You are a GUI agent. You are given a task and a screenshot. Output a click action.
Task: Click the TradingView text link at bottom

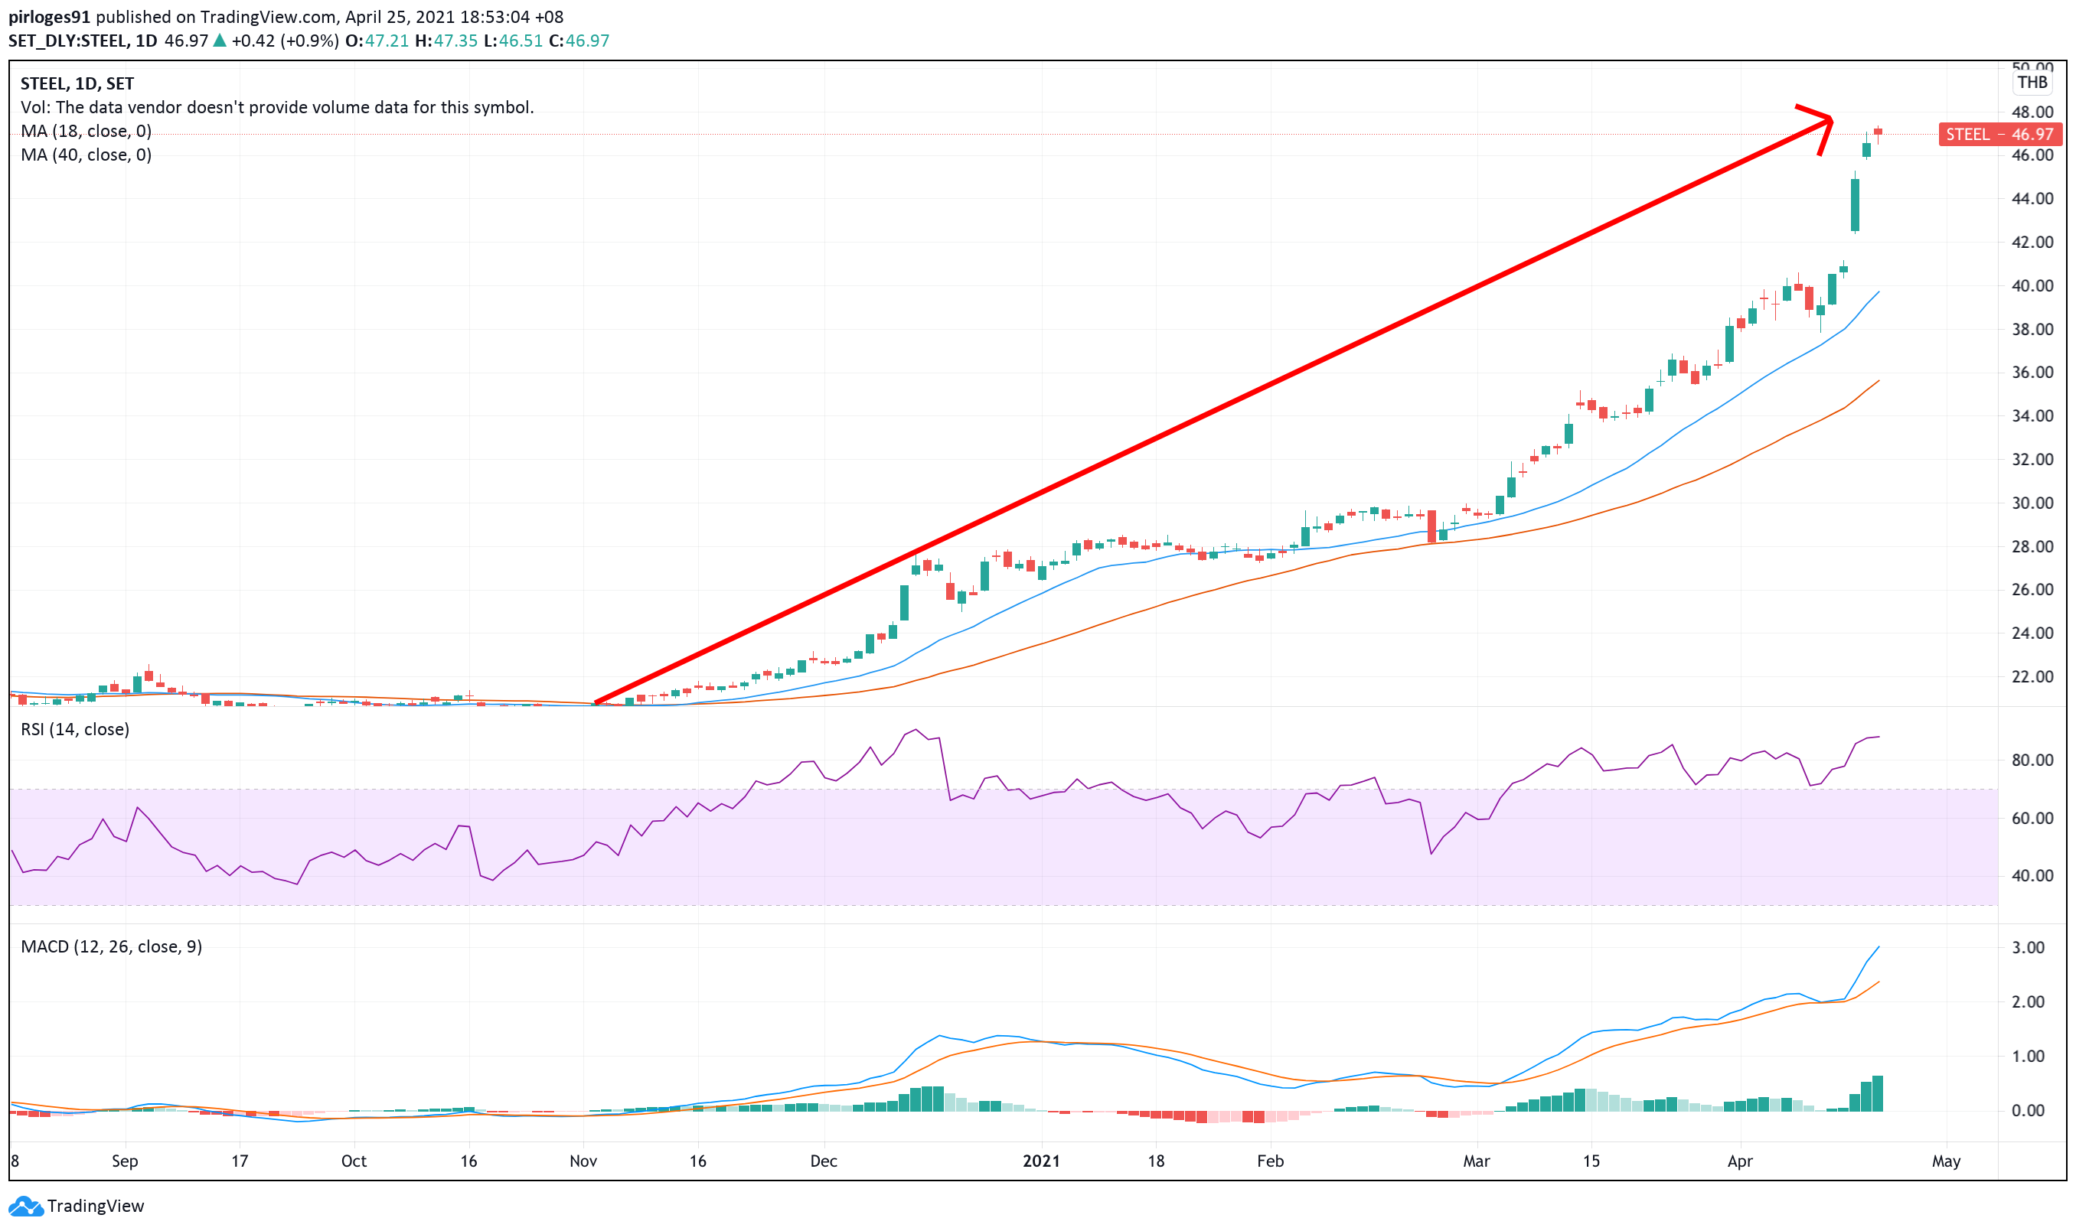(x=96, y=1206)
